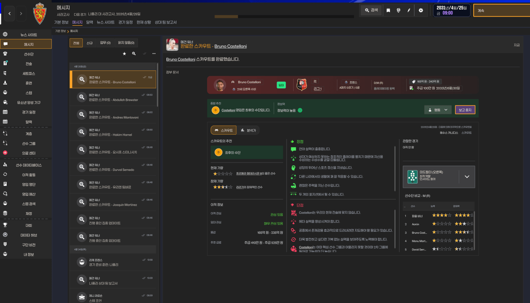Click the Rennes club badge in player card
Screen dimensions: 530x303
(x=302, y=85)
